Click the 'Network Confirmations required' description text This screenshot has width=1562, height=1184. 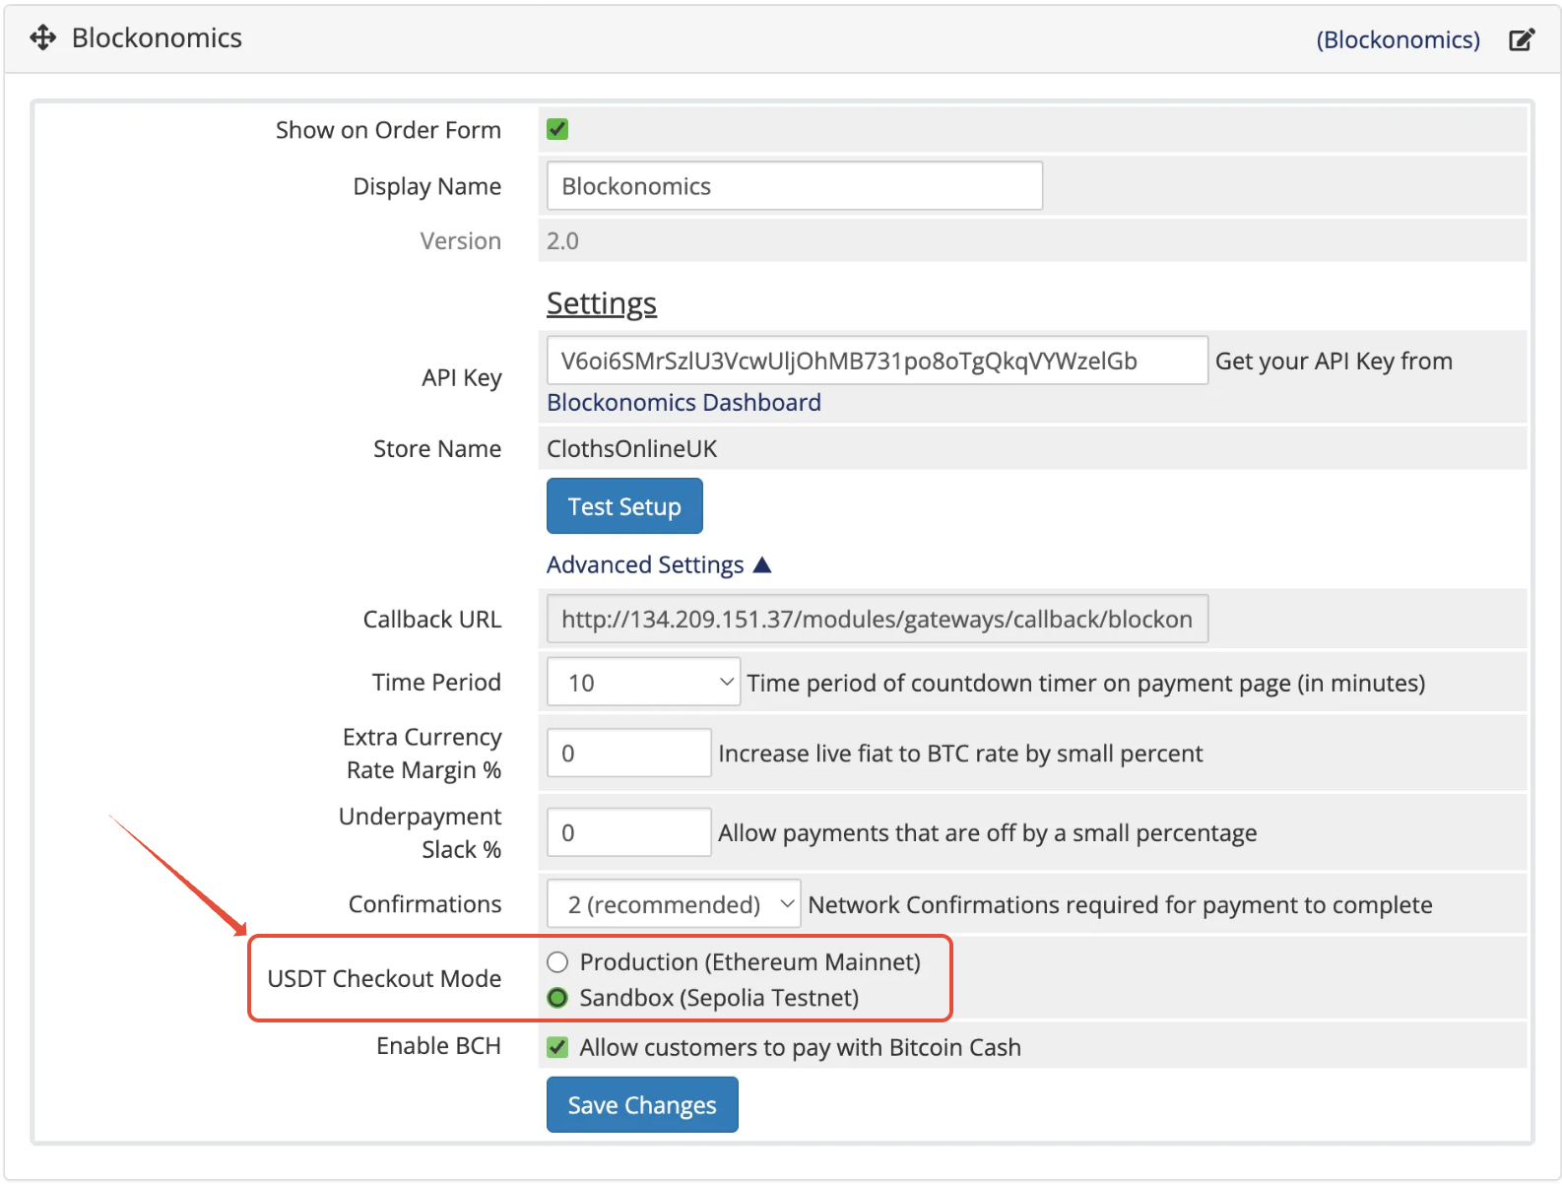pyautogui.click(x=1120, y=904)
